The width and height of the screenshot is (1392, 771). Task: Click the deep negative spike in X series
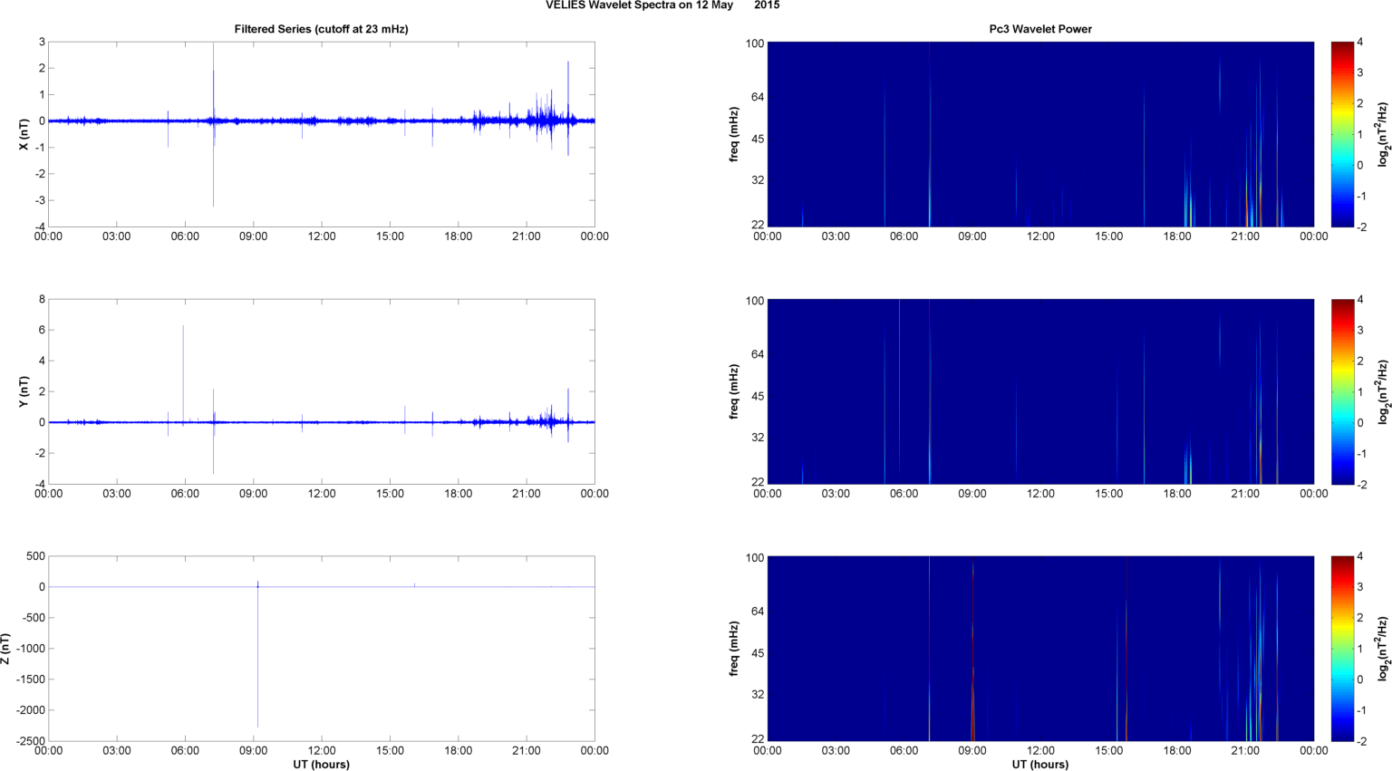tap(213, 163)
